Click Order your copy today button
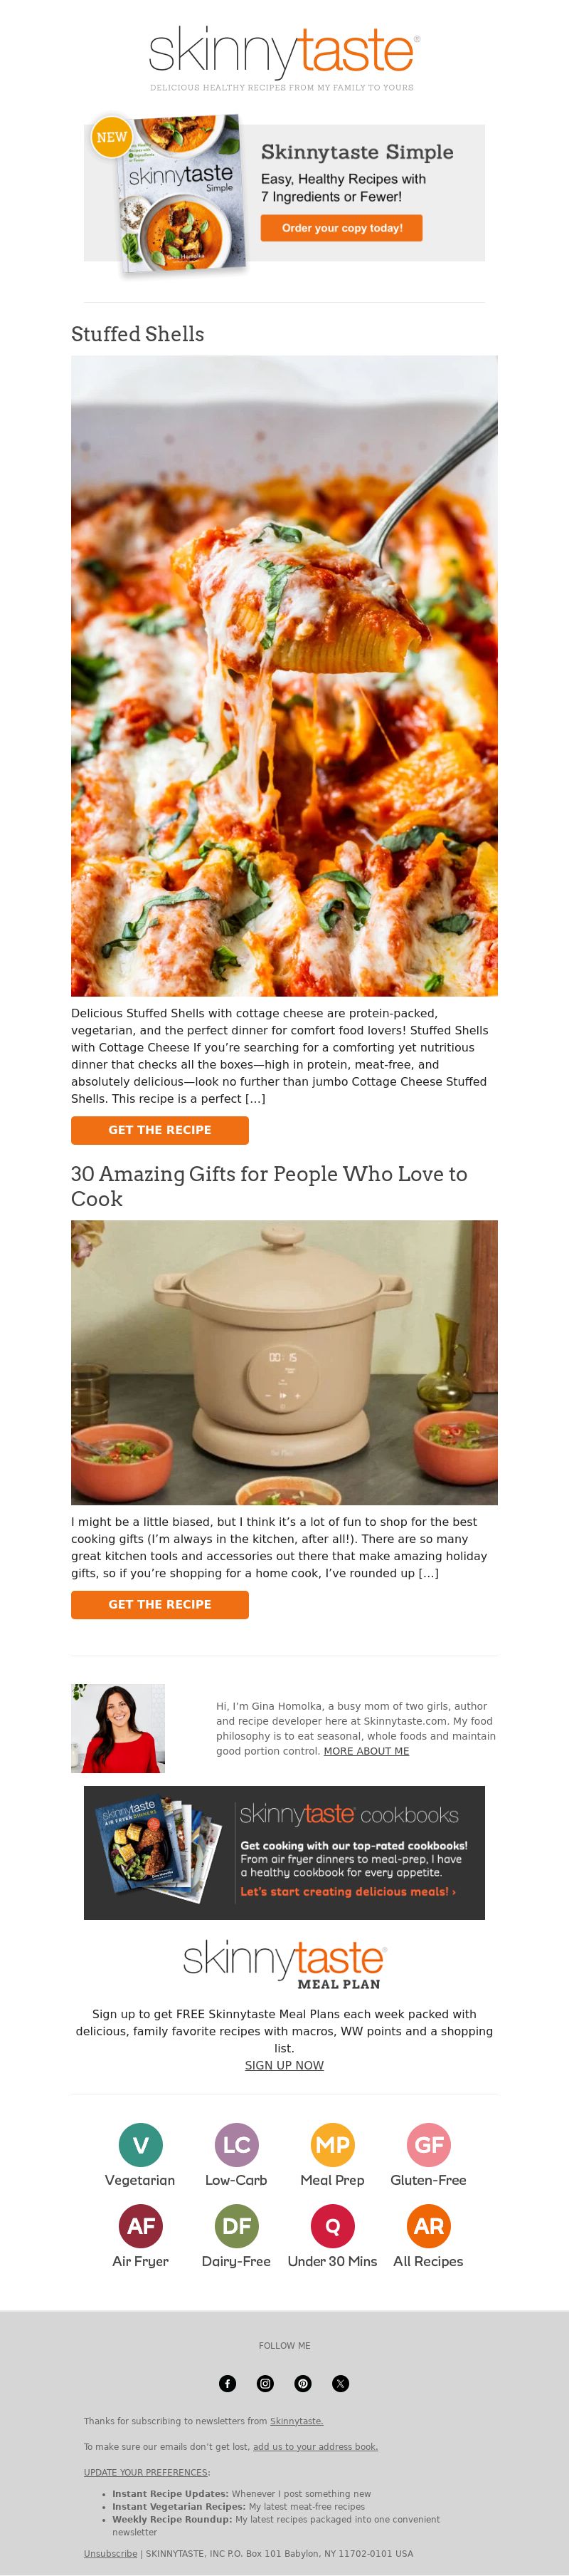569x2576 pixels. (341, 228)
